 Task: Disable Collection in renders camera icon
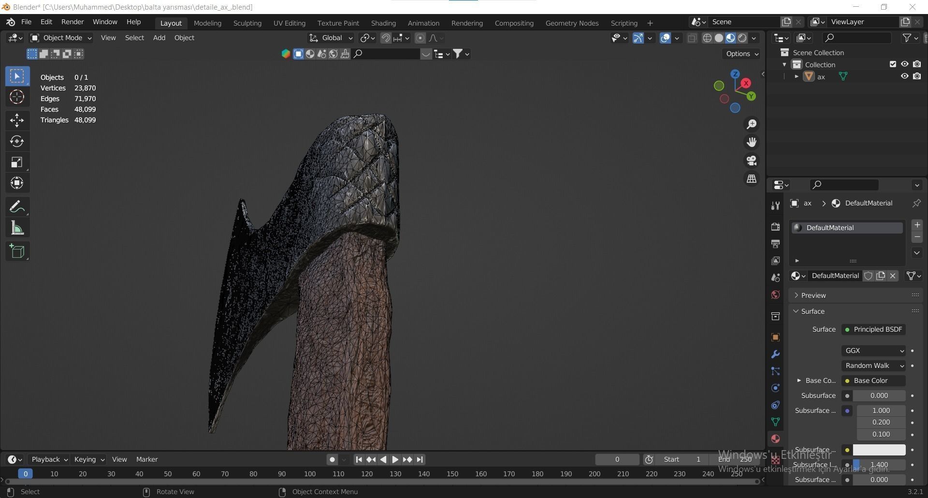917,64
